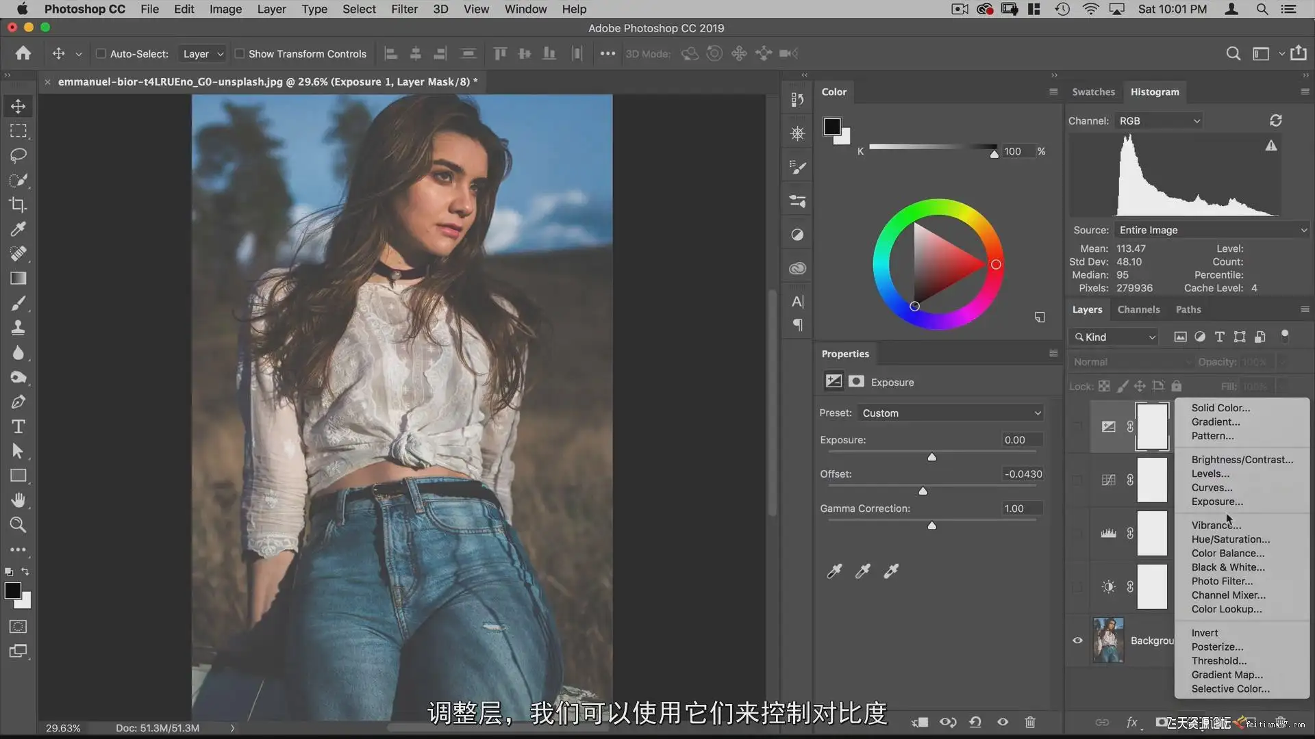The width and height of the screenshot is (1315, 739).
Task: Select the Lasso tool
Action: (18, 155)
